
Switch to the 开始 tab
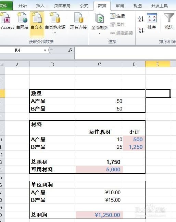(x=23, y=6)
